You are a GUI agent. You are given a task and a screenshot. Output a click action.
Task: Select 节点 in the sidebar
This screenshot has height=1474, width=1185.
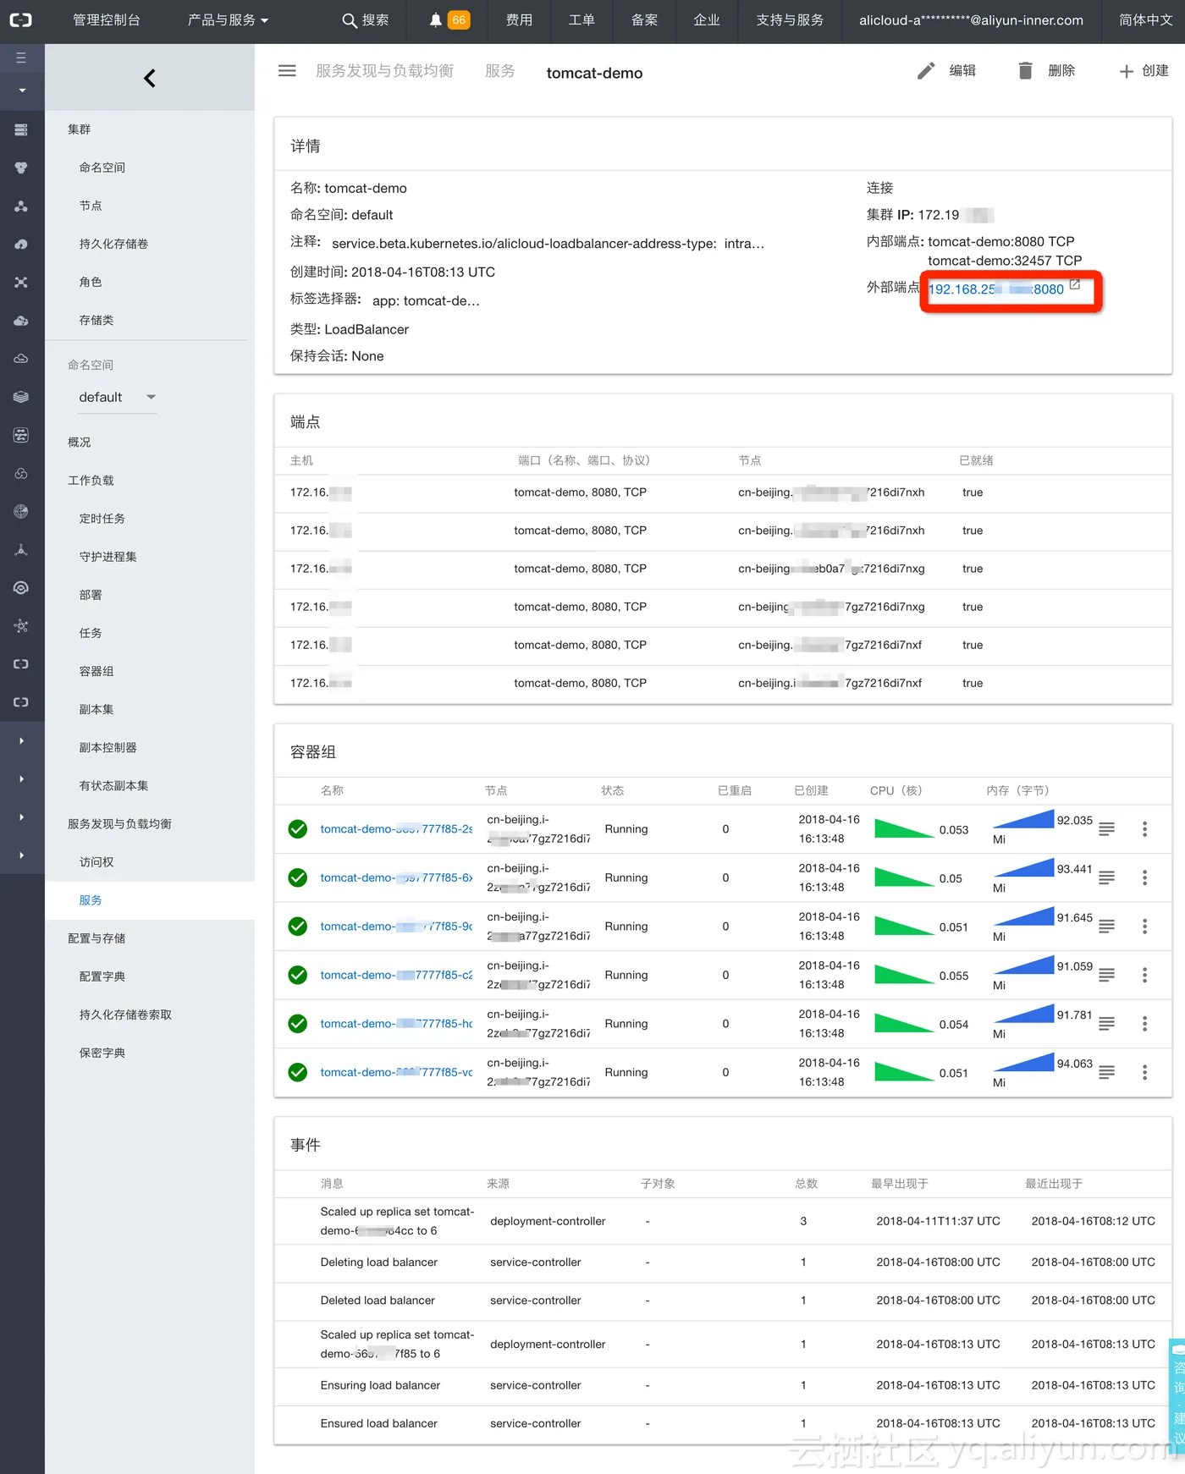click(x=91, y=206)
